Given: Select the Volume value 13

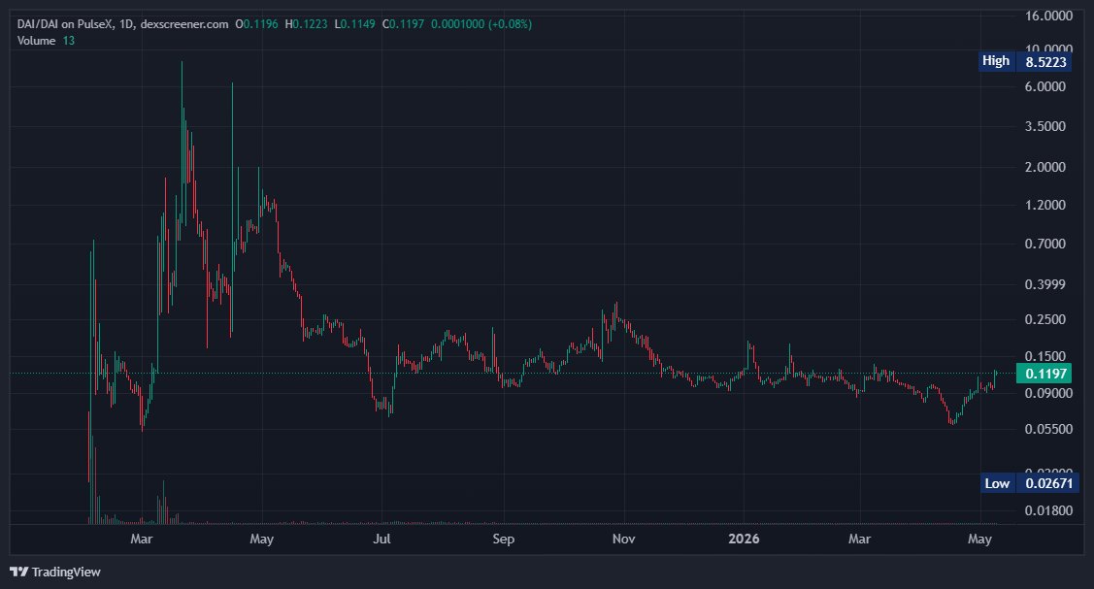Looking at the screenshot, I should pyautogui.click(x=68, y=41).
